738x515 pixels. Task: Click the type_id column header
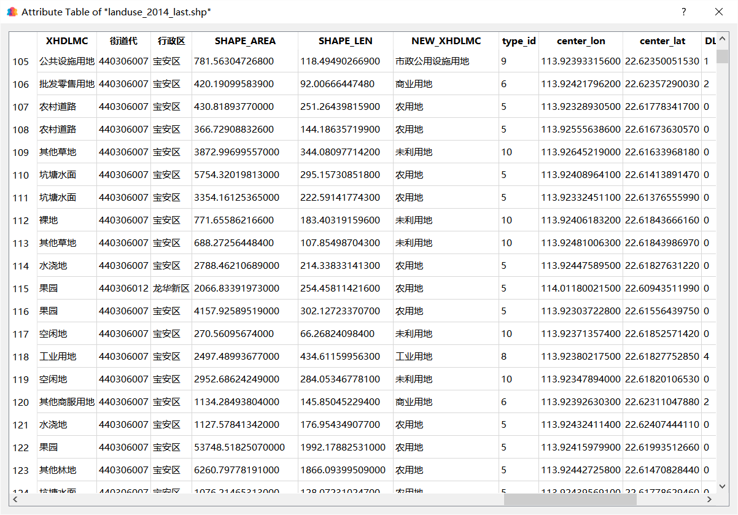point(519,41)
